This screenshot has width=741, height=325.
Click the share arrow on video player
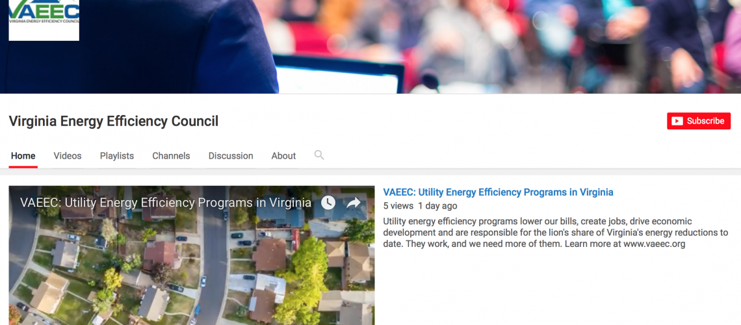(354, 203)
